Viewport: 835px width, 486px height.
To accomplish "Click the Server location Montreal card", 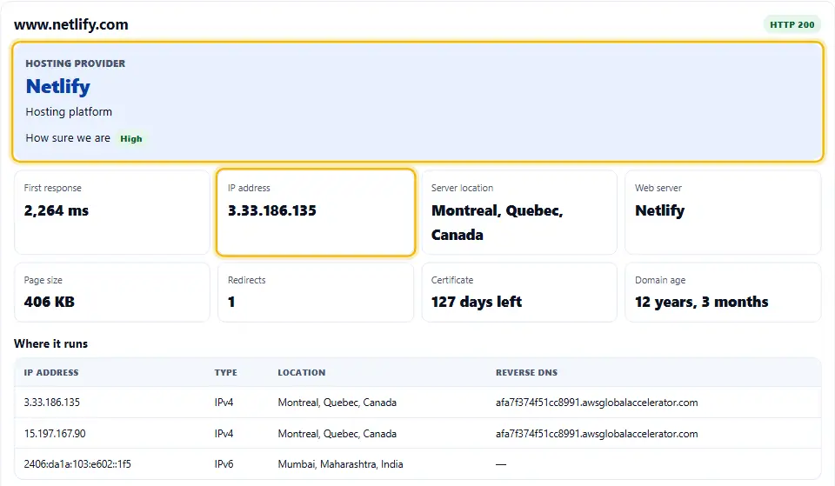I will 519,212.
